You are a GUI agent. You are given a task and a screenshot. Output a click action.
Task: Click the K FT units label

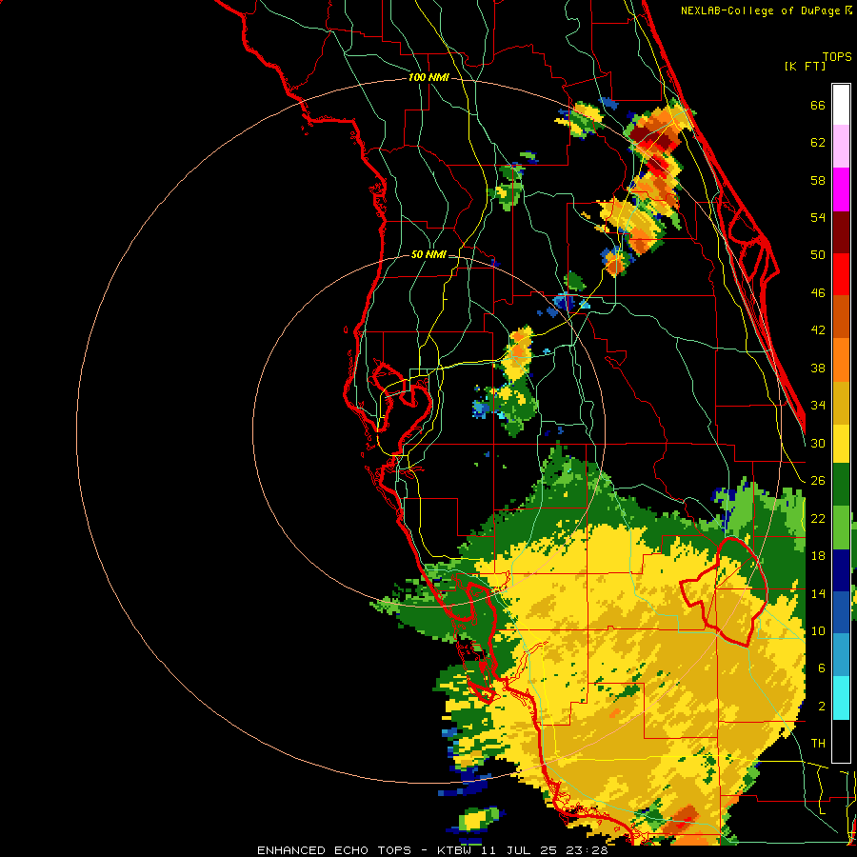click(x=805, y=66)
